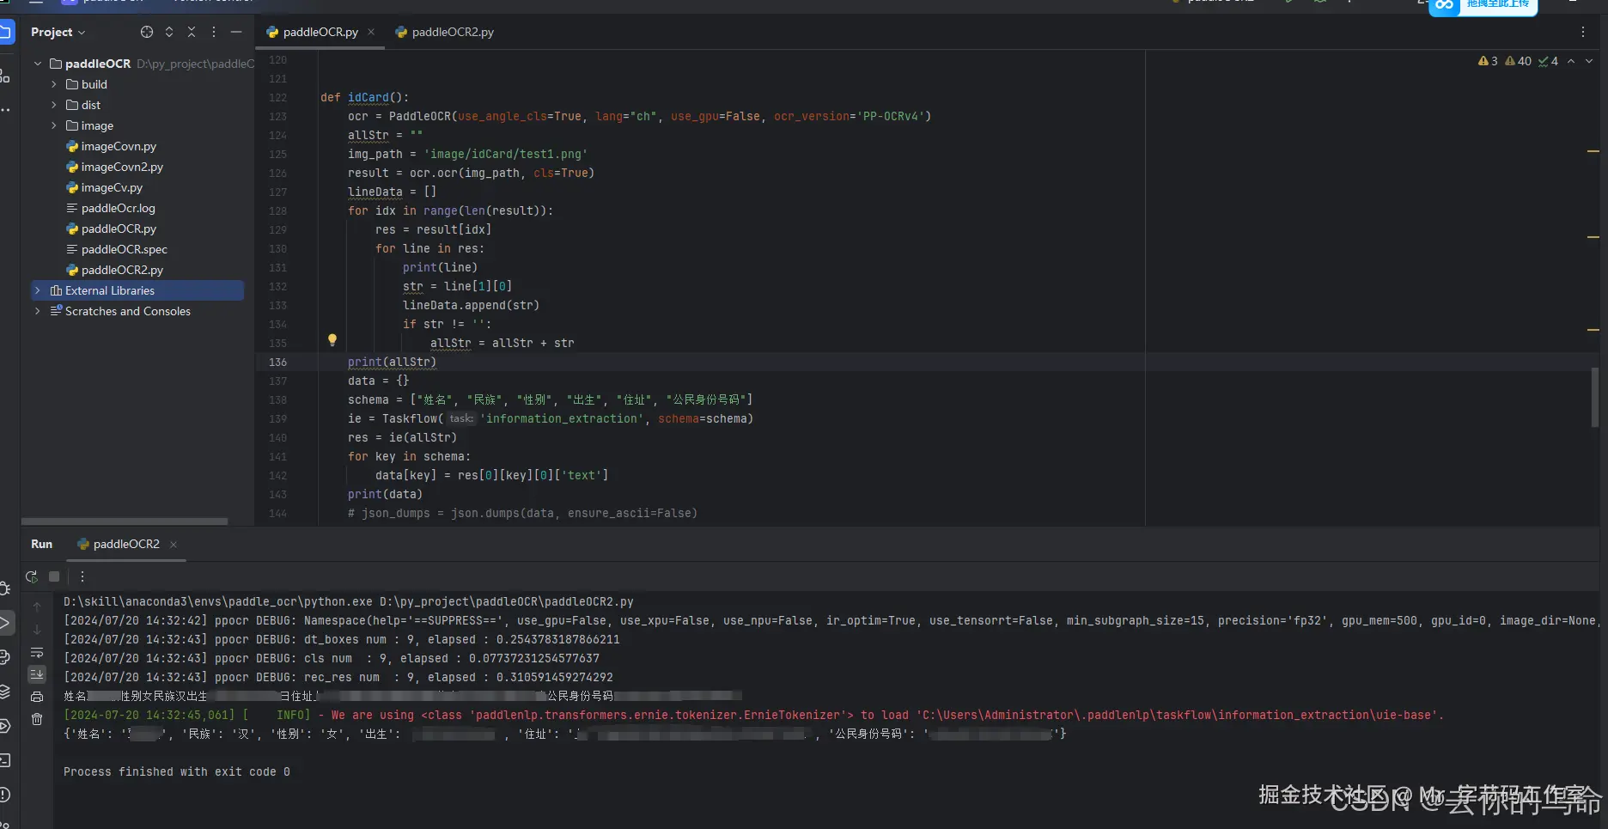Click the lightbulb quick-fix icon
1608x829 pixels.
click(332, 340)
